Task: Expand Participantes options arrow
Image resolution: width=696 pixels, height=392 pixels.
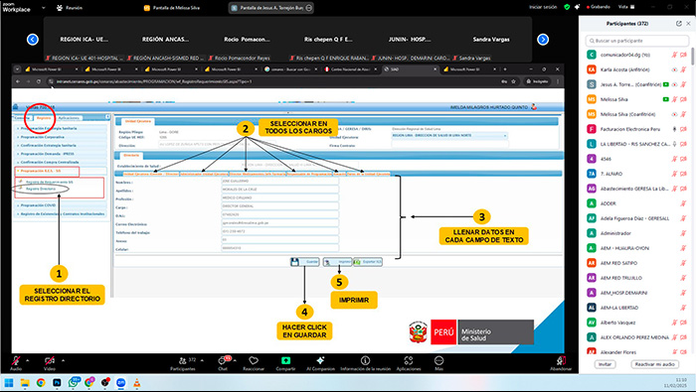Action: [x=202, y=360]
